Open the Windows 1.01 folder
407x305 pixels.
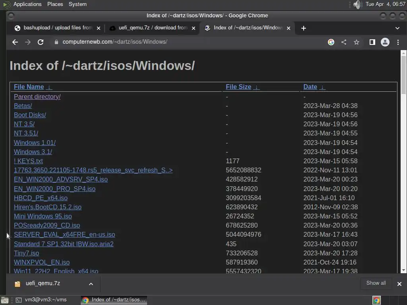coord(35,143)
